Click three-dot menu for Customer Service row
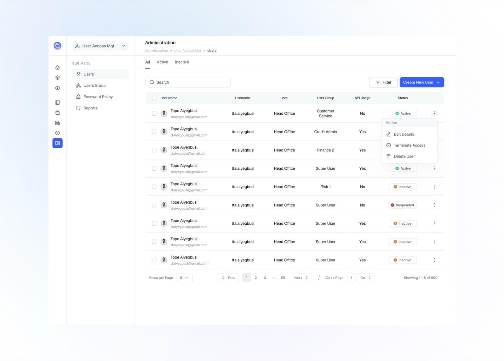Image resolution: width=504 pixels, height=361 pixels. [x=434, y=113]
